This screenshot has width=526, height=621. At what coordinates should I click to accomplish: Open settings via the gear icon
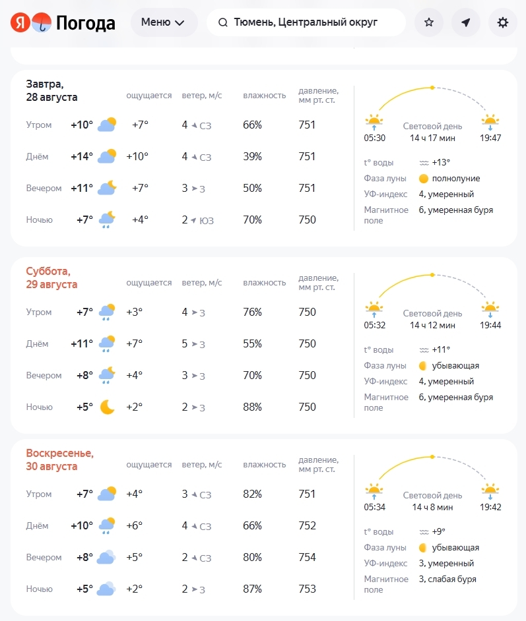coord(503,22)
